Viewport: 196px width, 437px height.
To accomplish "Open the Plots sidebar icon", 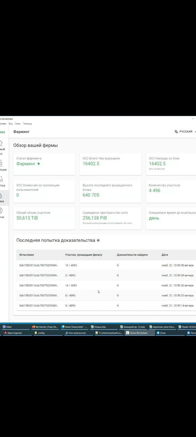I will 1,179.
